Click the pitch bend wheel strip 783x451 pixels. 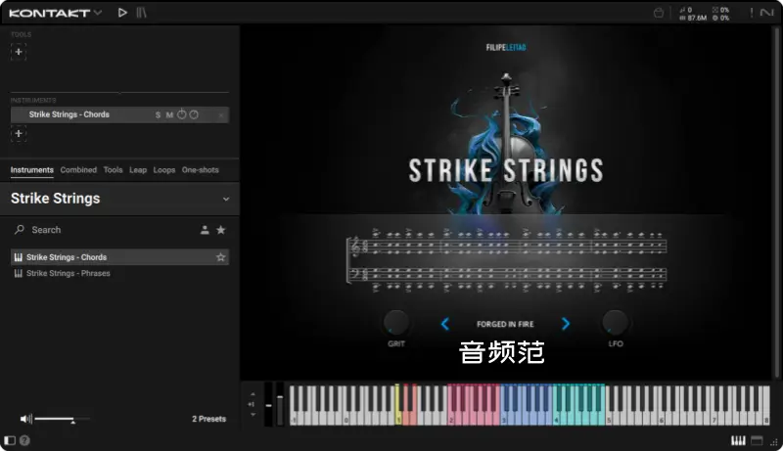point(268,405)
